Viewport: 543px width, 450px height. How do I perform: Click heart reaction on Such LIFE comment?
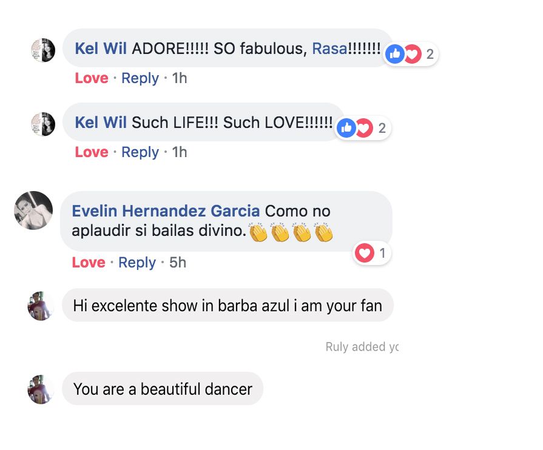coord(363,128)
